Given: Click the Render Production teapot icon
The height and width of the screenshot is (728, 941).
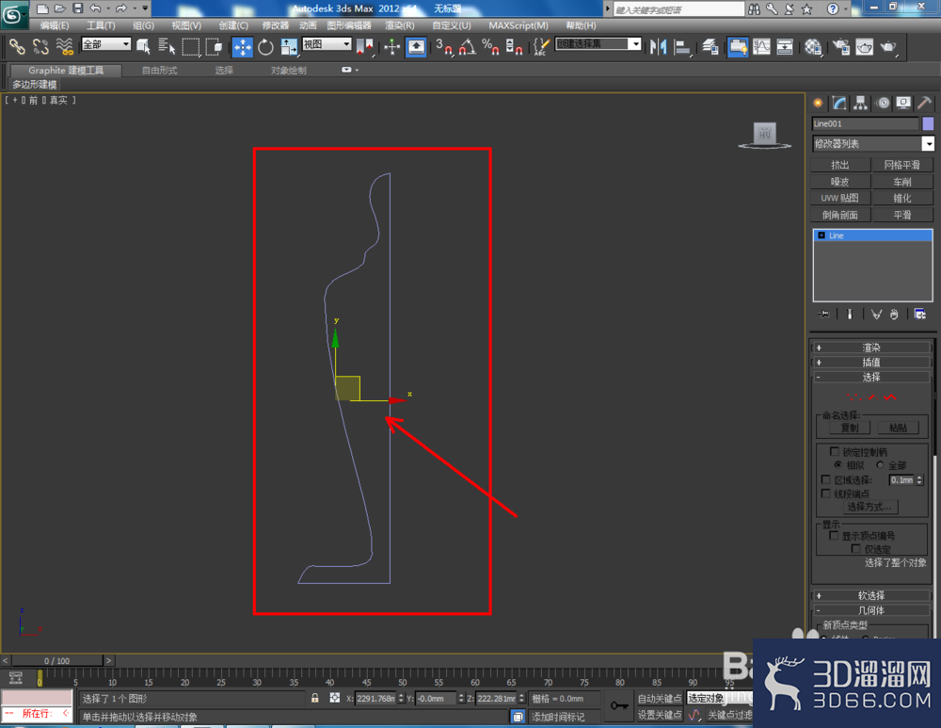Looking at the screenshot, I should coord(888,47).
